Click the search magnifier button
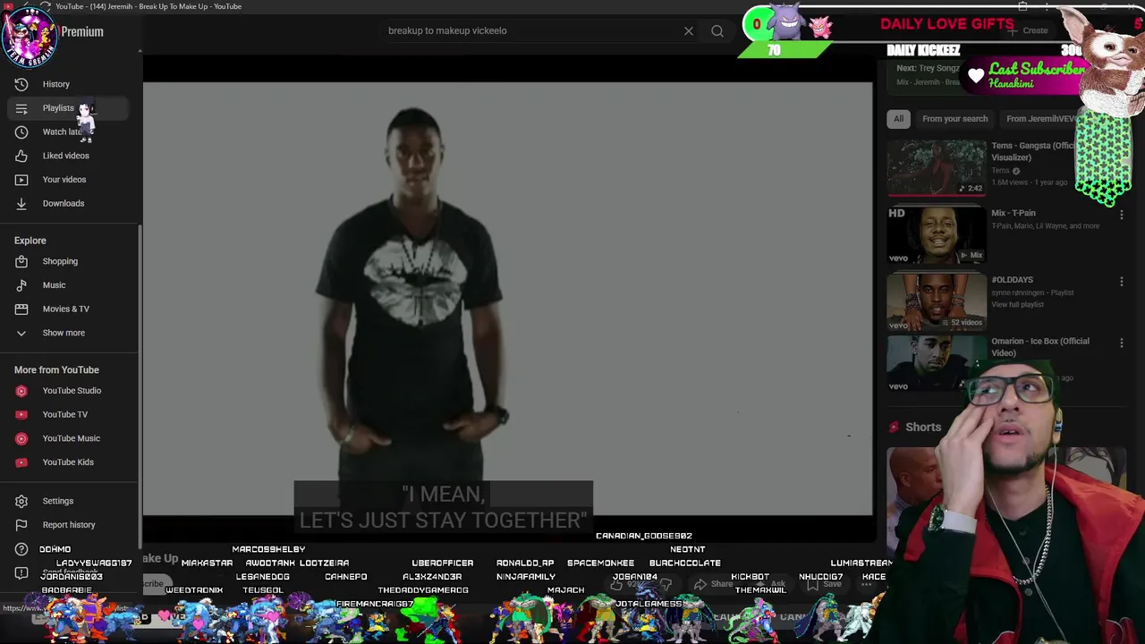 pos(717,31)
